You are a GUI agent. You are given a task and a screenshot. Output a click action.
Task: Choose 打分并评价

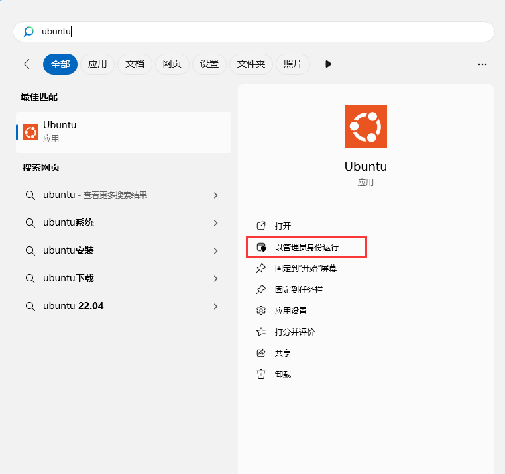pyautogui.click(x=295, y=332)
